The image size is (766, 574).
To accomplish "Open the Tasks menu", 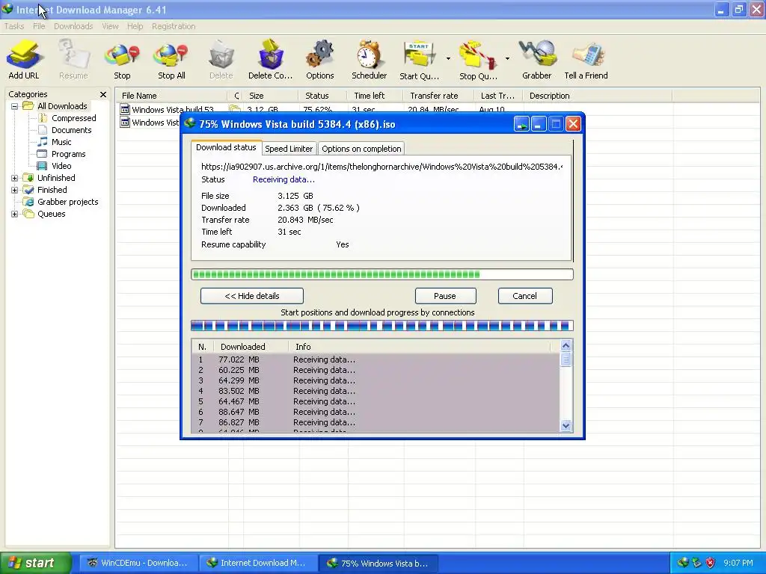I will coord(14,26).
